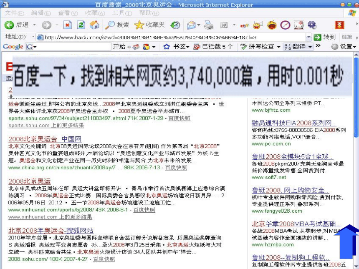The image size is (359, 269).
Task: Click the purple round compass icon
Action: pos(285,25)
